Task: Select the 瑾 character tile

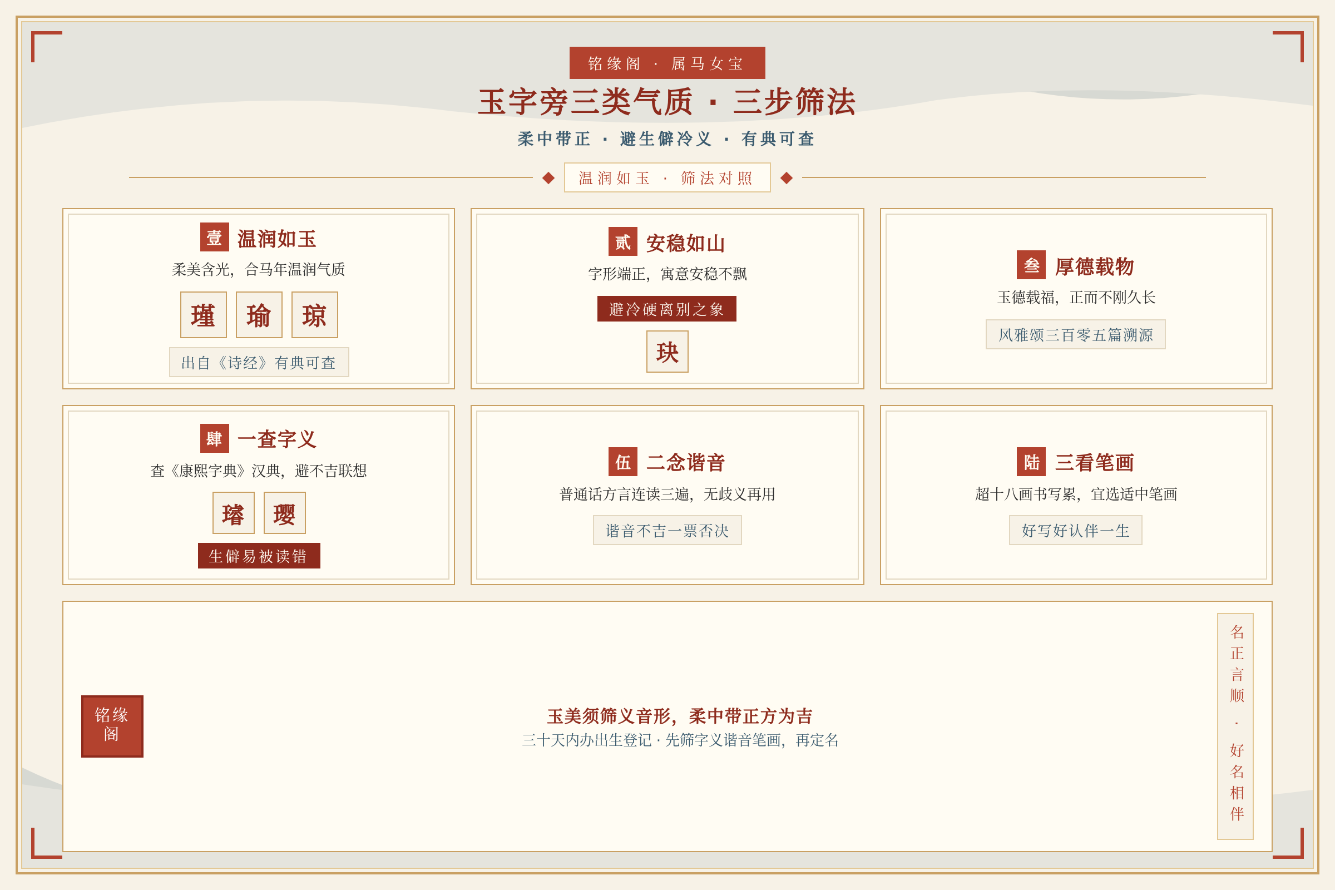Action: click(203, 315)
